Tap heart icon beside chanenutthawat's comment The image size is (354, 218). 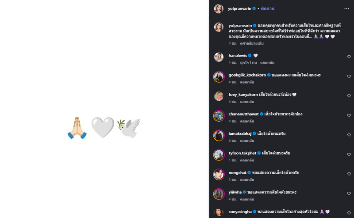[x=349, y=115]
